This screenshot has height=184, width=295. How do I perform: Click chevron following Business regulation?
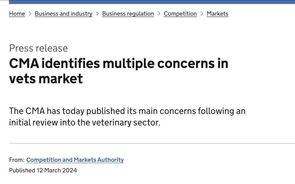point(159,14)
